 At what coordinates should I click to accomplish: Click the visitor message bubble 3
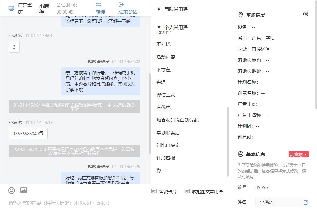(x=14, y=47)
